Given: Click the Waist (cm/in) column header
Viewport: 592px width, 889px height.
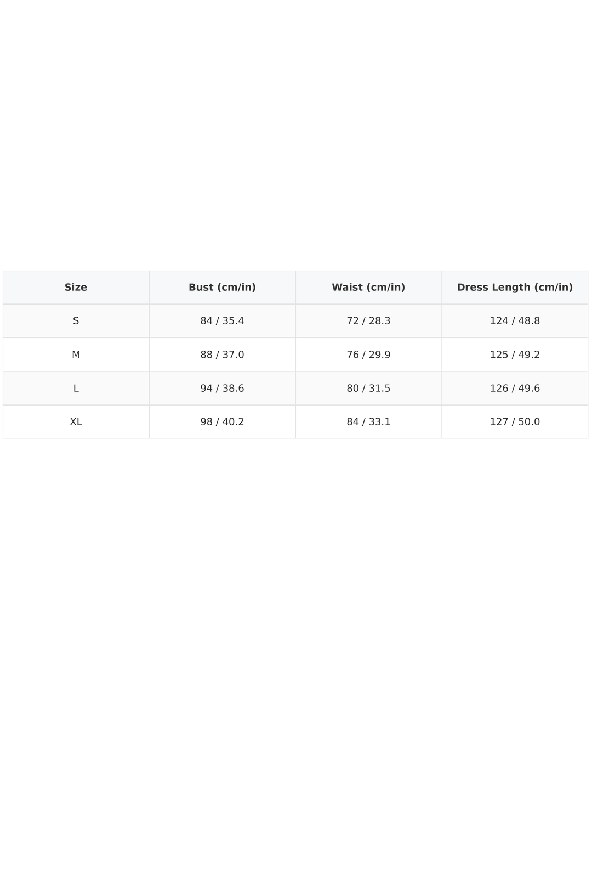Looking at the screenshot, I should [368, 288].
